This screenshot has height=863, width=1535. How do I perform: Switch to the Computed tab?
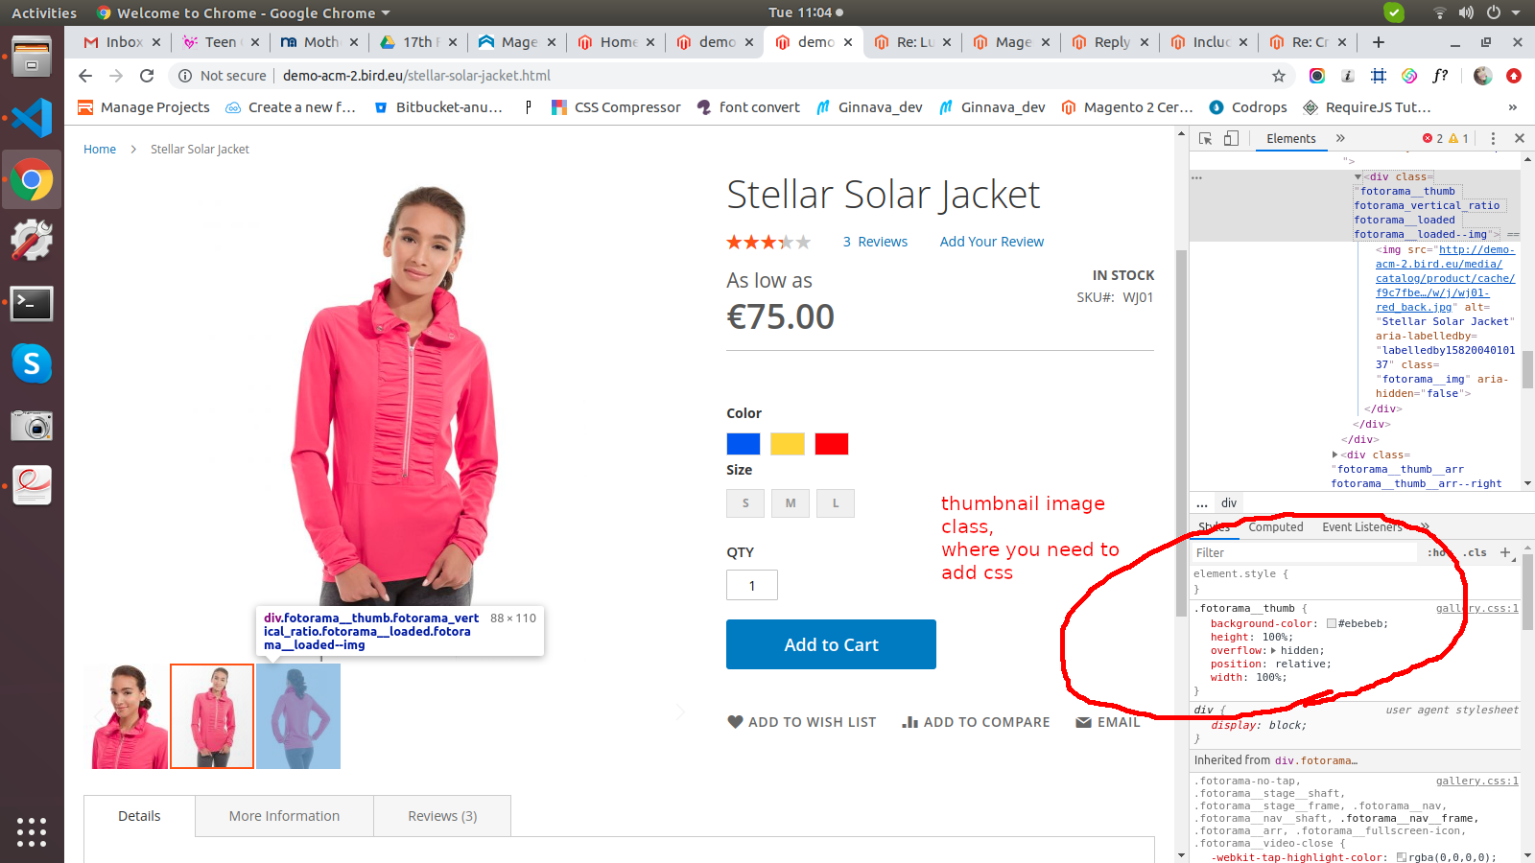coord(1276,526)
